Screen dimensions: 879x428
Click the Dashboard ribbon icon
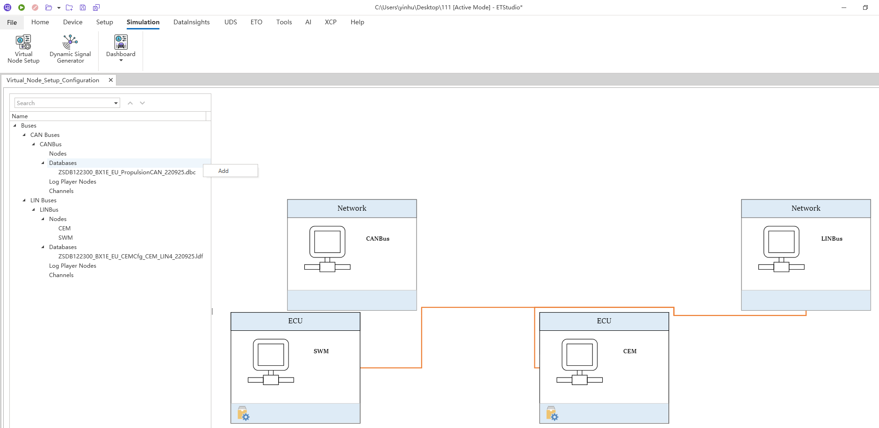[121, 47]
